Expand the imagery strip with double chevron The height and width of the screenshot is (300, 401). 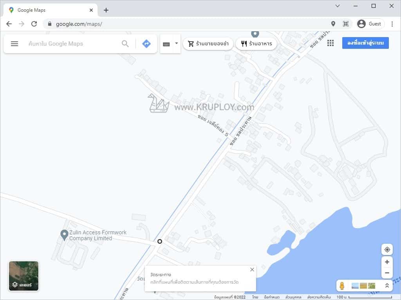coord(387,286)
